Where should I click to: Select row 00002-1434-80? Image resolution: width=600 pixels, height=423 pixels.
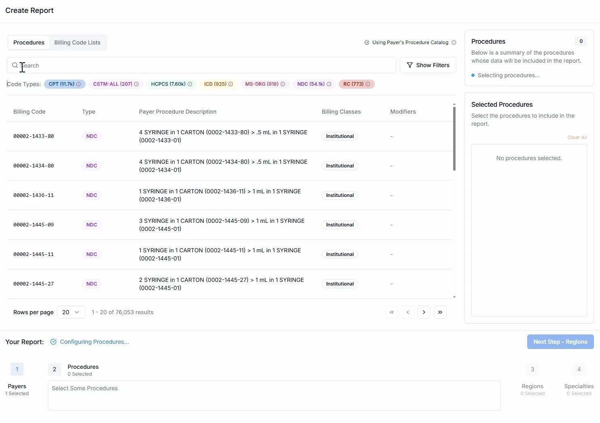pyautogui.click(x=229, y=166)
